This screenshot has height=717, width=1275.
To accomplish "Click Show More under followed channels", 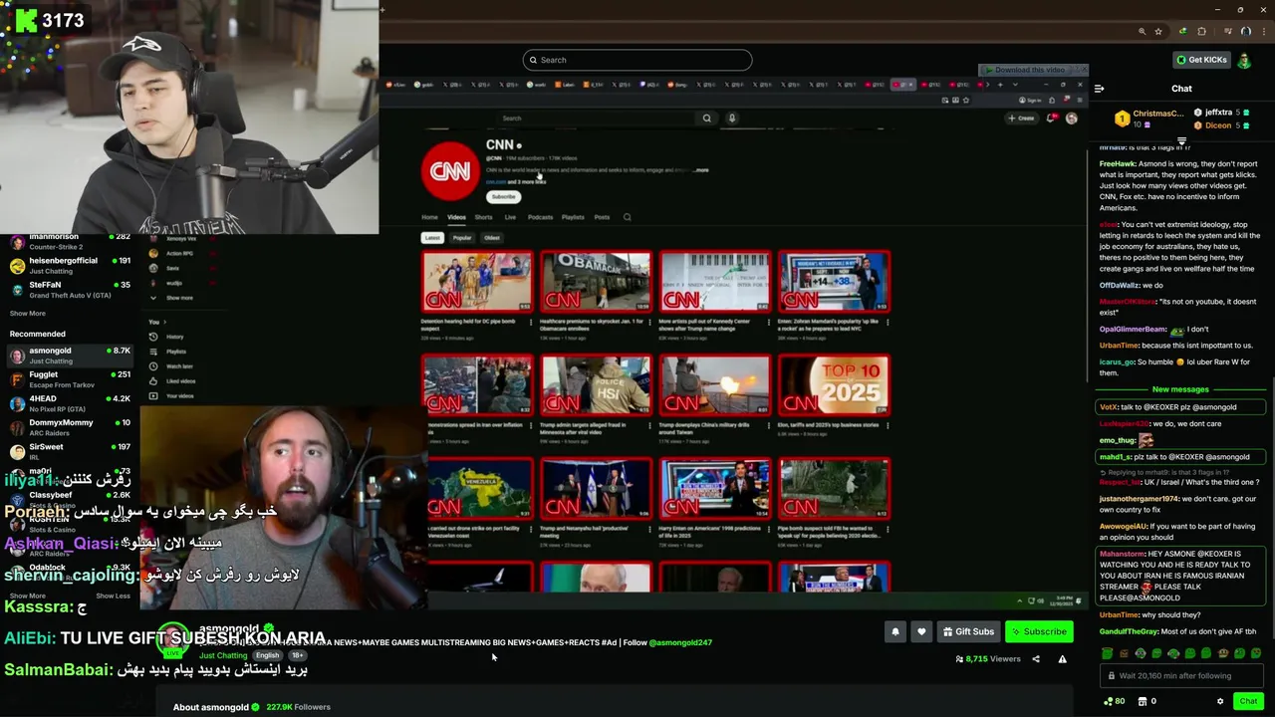I will click(x=28, y=314).
